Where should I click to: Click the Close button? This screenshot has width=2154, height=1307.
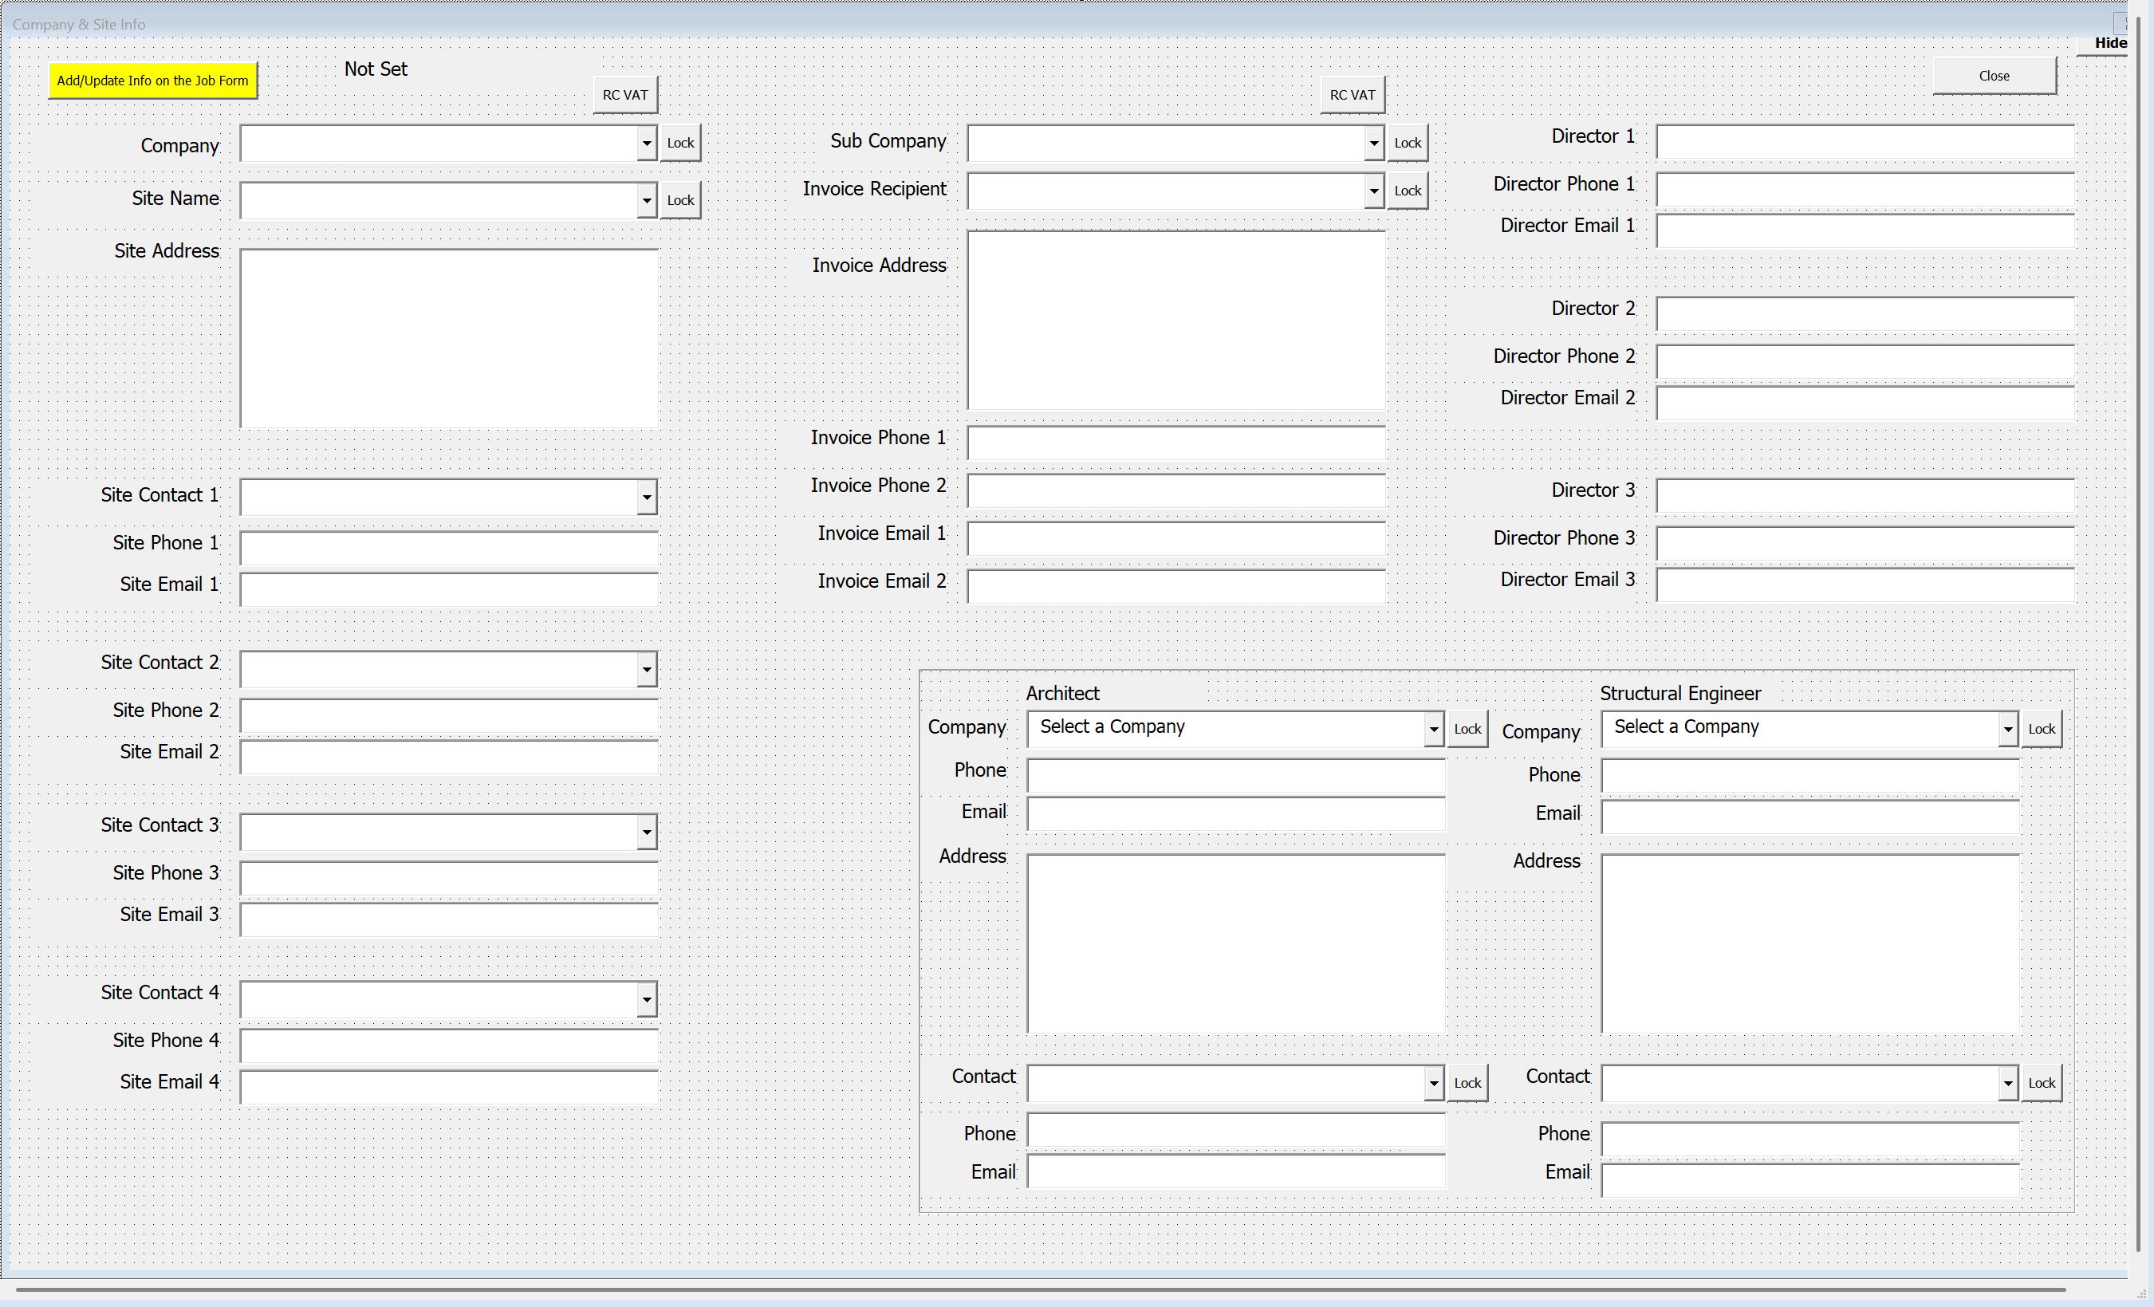pos(1993,76)
